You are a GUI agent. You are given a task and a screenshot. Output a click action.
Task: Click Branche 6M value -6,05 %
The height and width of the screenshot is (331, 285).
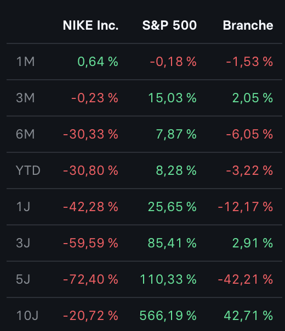click(249, 134)
